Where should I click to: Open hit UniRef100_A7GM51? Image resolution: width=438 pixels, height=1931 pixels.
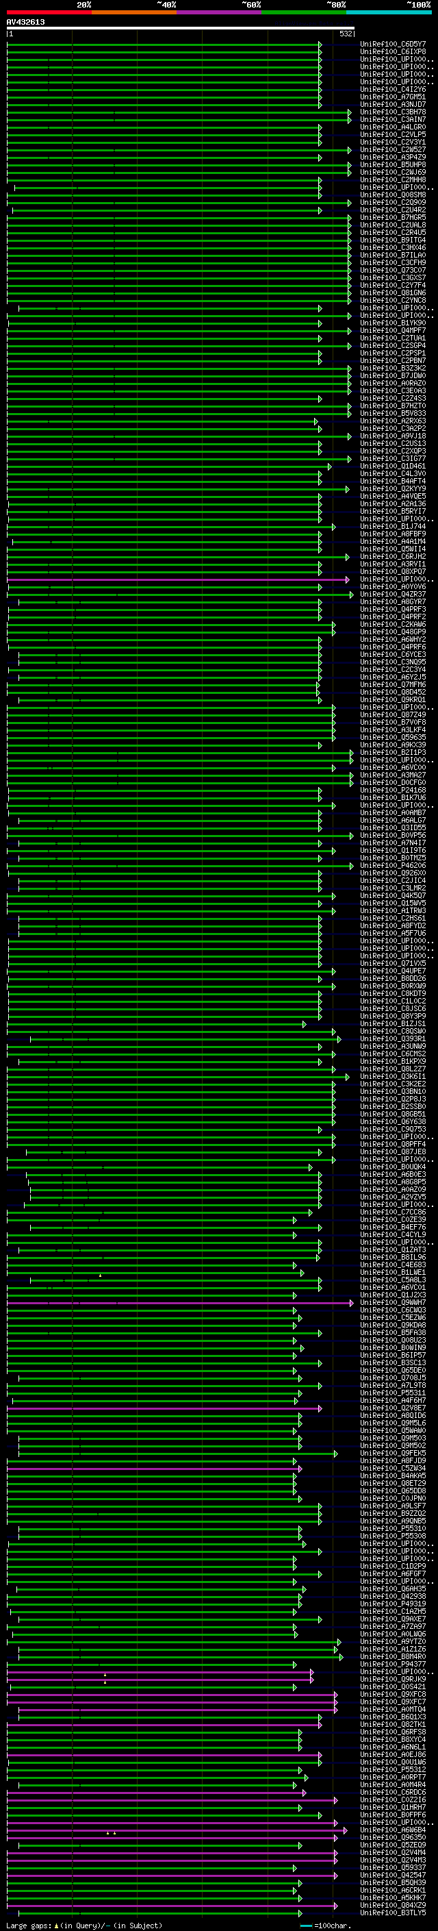pos(393,97)
